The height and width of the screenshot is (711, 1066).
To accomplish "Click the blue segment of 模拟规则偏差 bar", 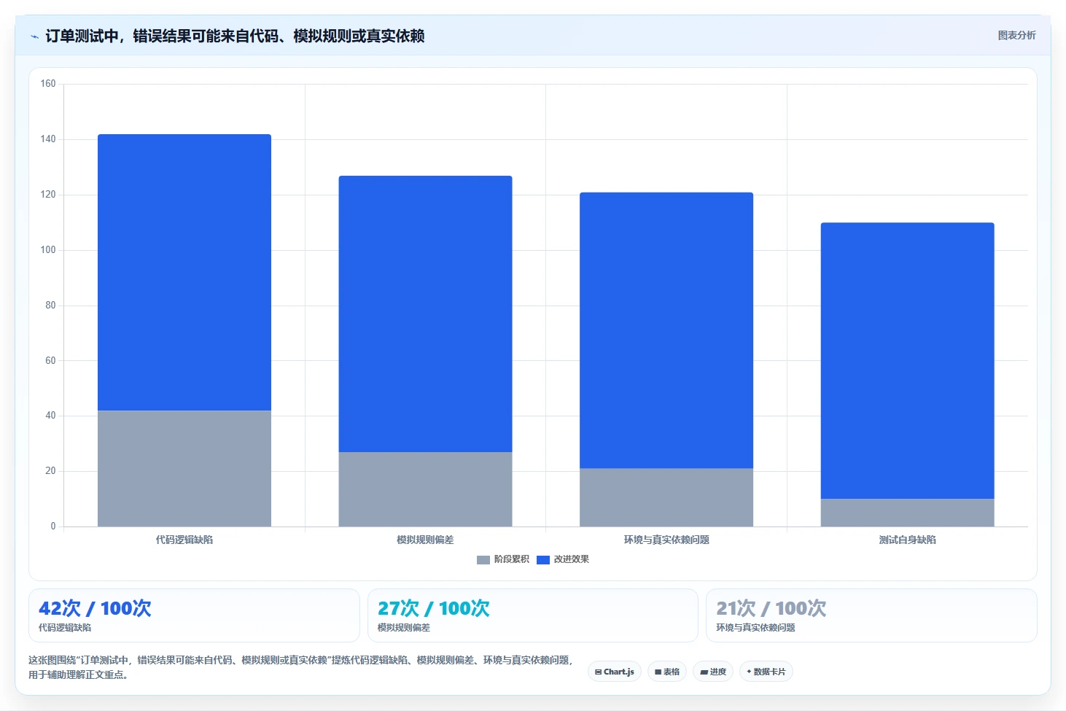I will click(x=425, y=314).
